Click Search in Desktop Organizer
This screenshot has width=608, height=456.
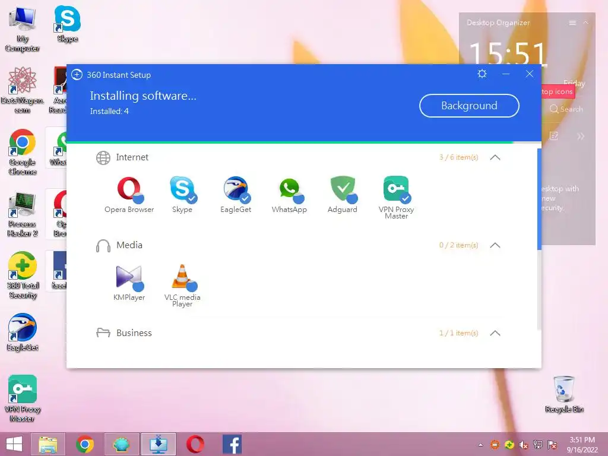point(566,109)
